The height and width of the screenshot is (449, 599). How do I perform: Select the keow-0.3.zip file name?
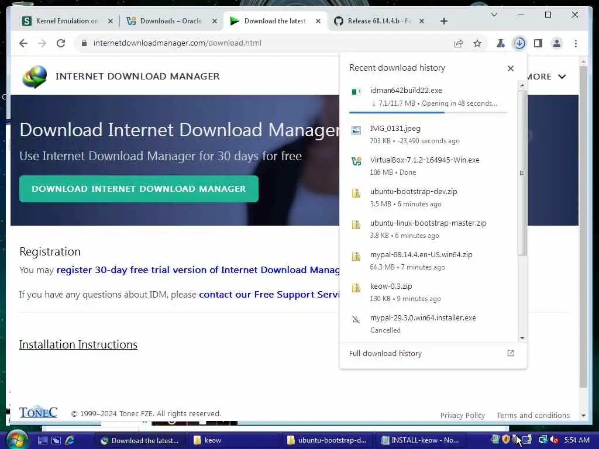tap(391, 286)
